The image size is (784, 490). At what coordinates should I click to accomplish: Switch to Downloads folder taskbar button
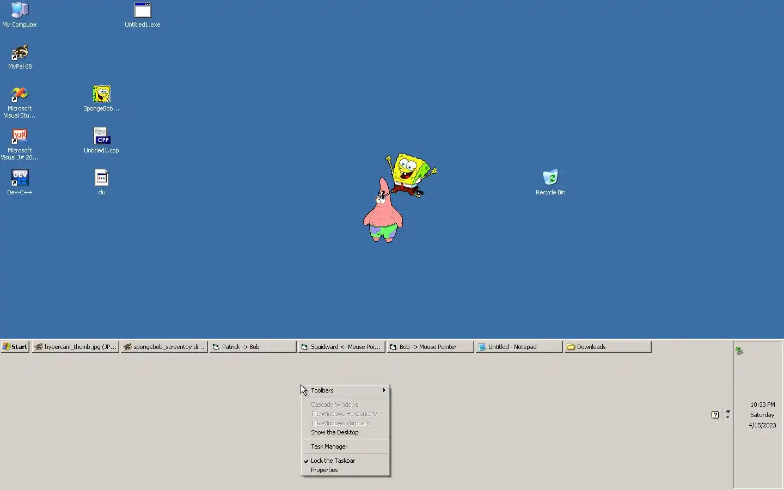coord(608,347)
